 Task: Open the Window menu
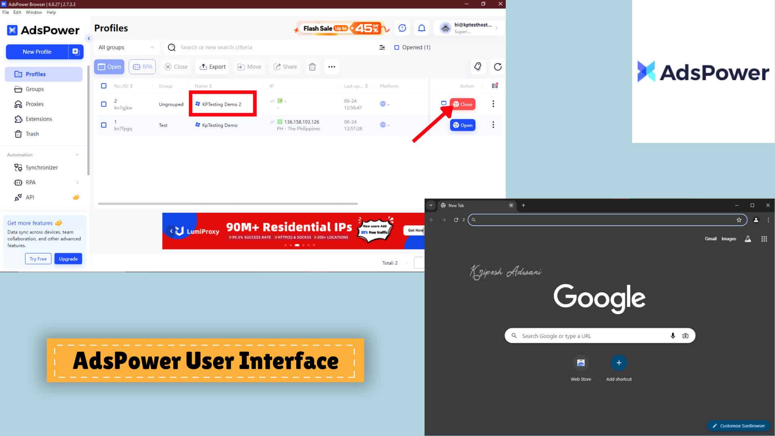(34, 12)
